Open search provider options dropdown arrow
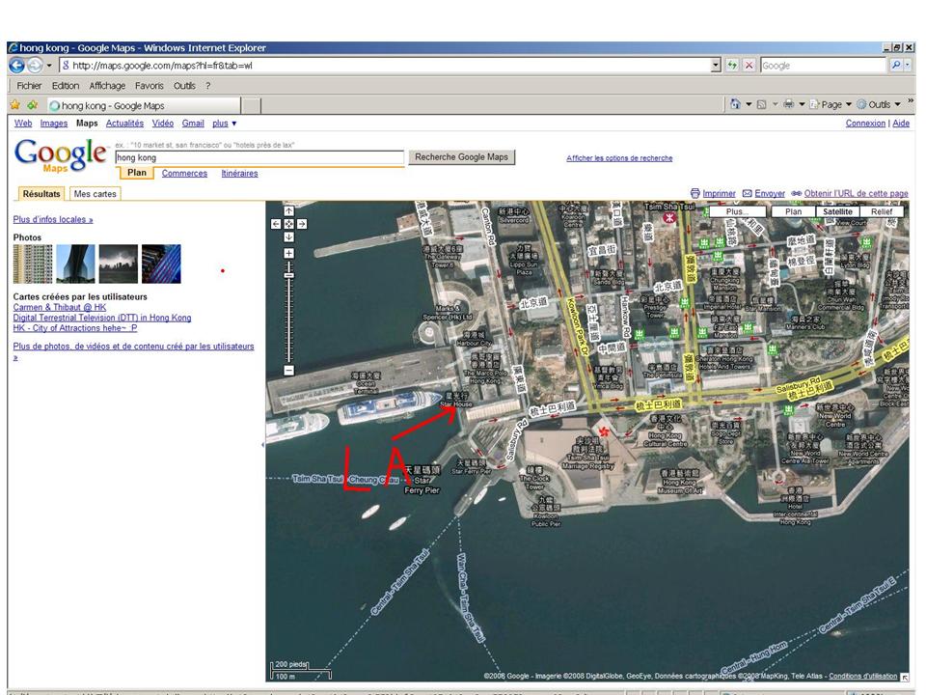Viewport: 926px width, 695px height. [x=908, y=66]
